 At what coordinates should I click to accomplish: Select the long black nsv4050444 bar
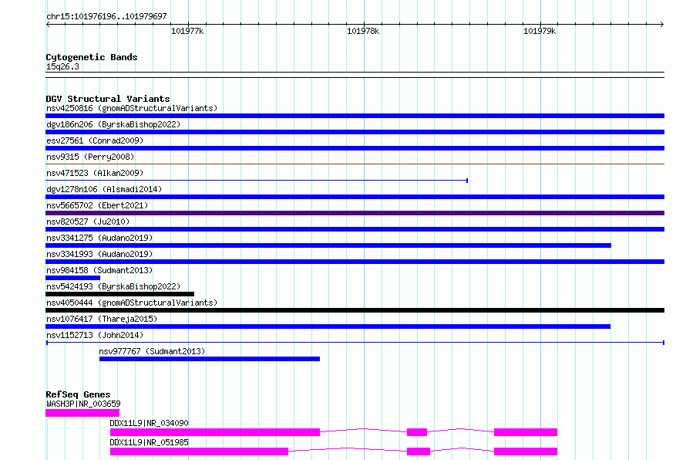coord(355,310)
